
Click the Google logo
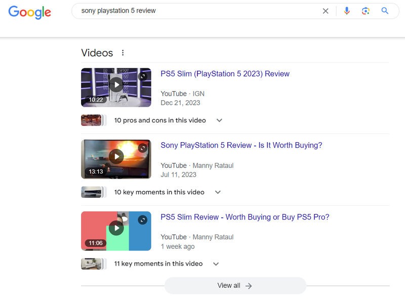tap(30, 12)
